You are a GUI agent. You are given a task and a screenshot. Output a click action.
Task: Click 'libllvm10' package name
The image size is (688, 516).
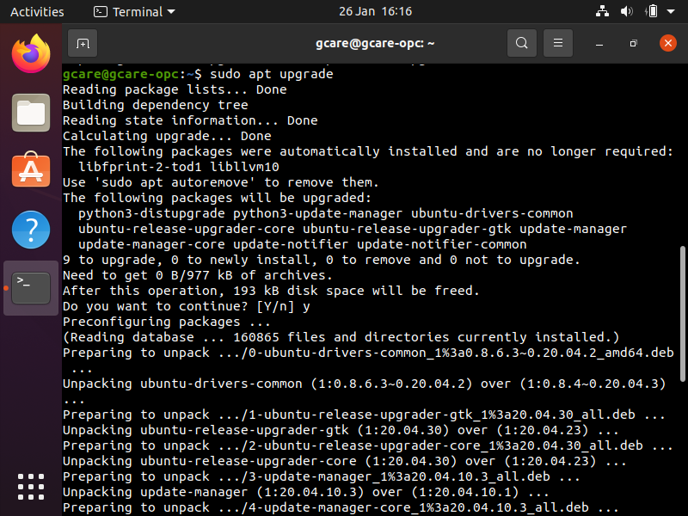tap(244, 167)
